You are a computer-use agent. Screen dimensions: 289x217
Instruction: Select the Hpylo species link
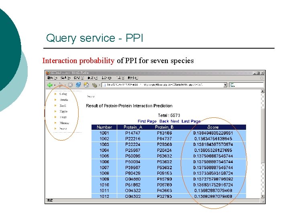pyautogui.click(x=63, y=111)
